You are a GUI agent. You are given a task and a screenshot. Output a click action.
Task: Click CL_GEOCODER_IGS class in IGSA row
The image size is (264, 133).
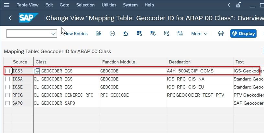(67, 79)
